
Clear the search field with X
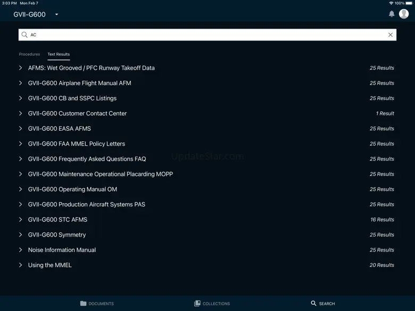390,35
